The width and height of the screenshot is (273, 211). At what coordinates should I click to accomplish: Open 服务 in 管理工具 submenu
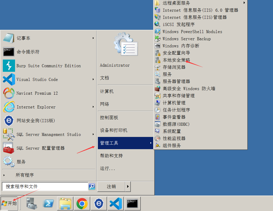click(x=200, y=74)
